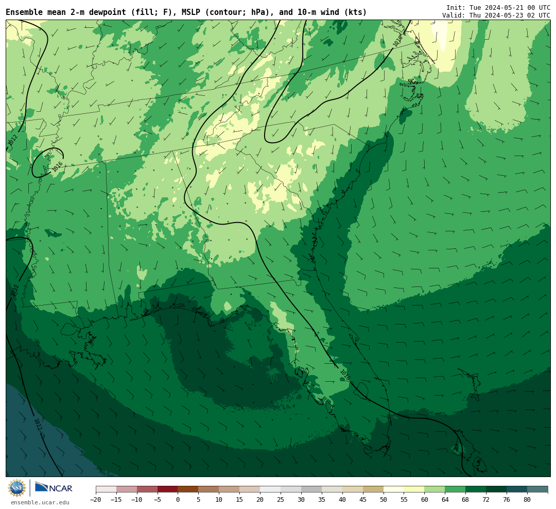
Task: Pick the brown swatch between 0 and 5
Action: click(x=188, y=489)
